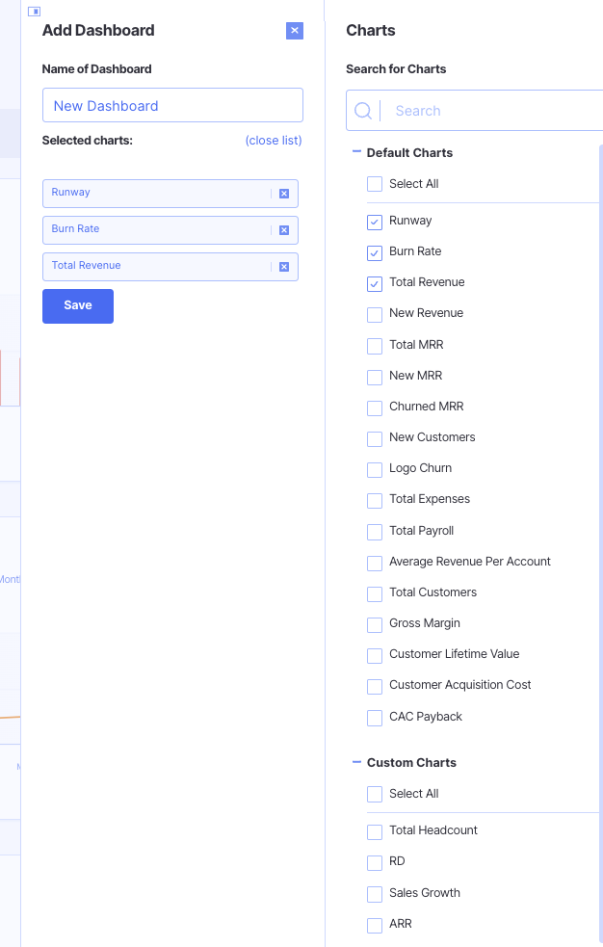The width and height of the screenshot is (603, 947).
Task: Remove Runway from selected charts
Action: point(284,194)
